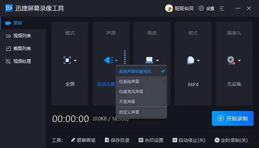
Task: Close the recorder window
Action: pyautogui.click(x=249, y=8)
